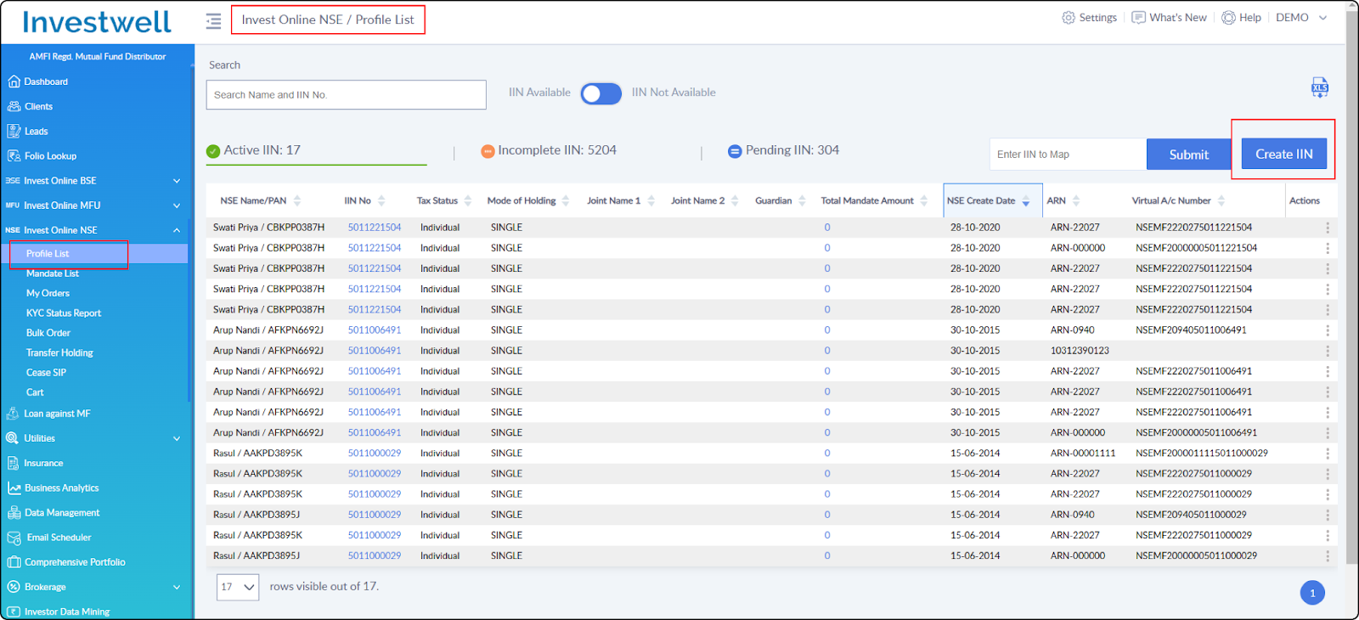Sort by Tax Status arrows
This screenshot has width=1359, height=620.
468,200
